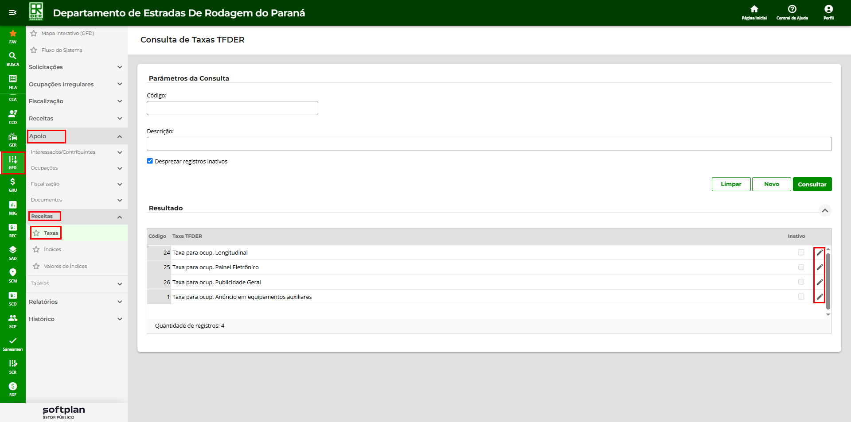Open the FAV favorites star icon
The height and width of the screenshot is (422, 851).
pos(12,36)
